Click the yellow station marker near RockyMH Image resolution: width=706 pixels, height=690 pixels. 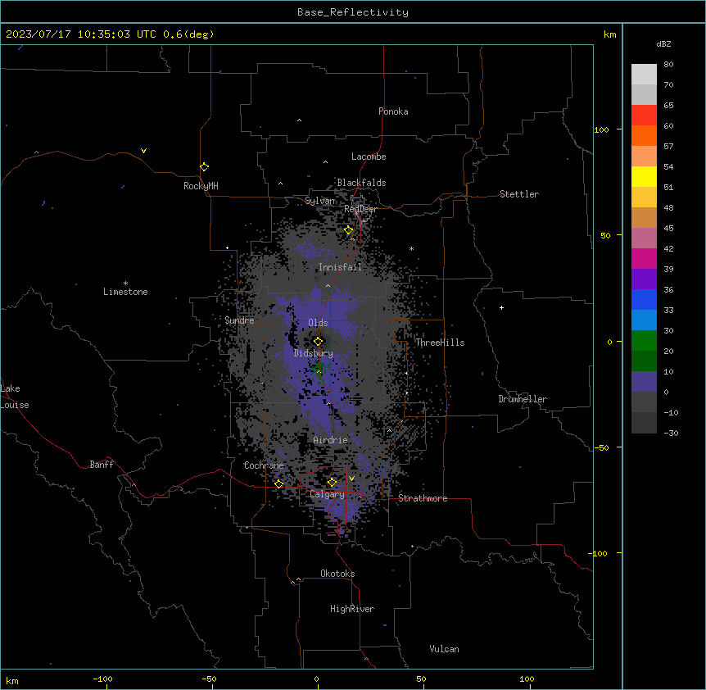tap(205, 167)
